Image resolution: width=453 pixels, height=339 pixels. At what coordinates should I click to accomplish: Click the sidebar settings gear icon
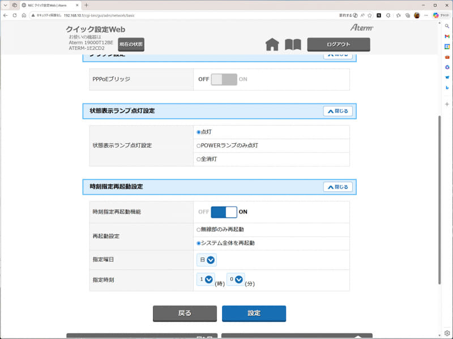coord(447,334)
